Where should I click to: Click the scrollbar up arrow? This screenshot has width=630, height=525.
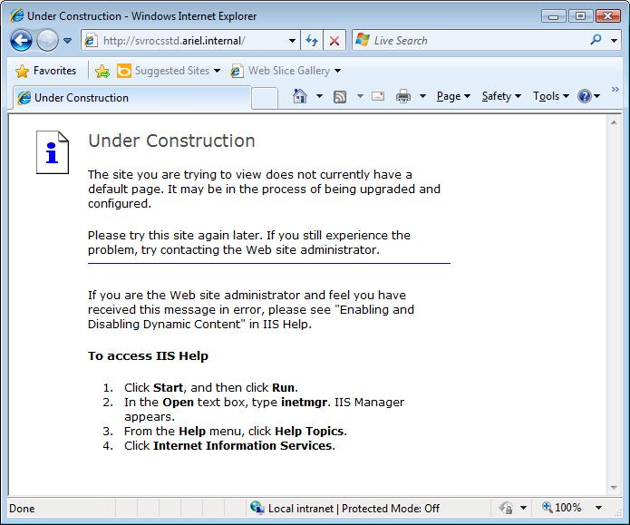coord(614,122)
